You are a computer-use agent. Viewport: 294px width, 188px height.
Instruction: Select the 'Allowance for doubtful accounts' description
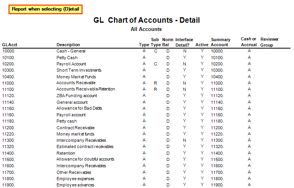coord(85,159)
